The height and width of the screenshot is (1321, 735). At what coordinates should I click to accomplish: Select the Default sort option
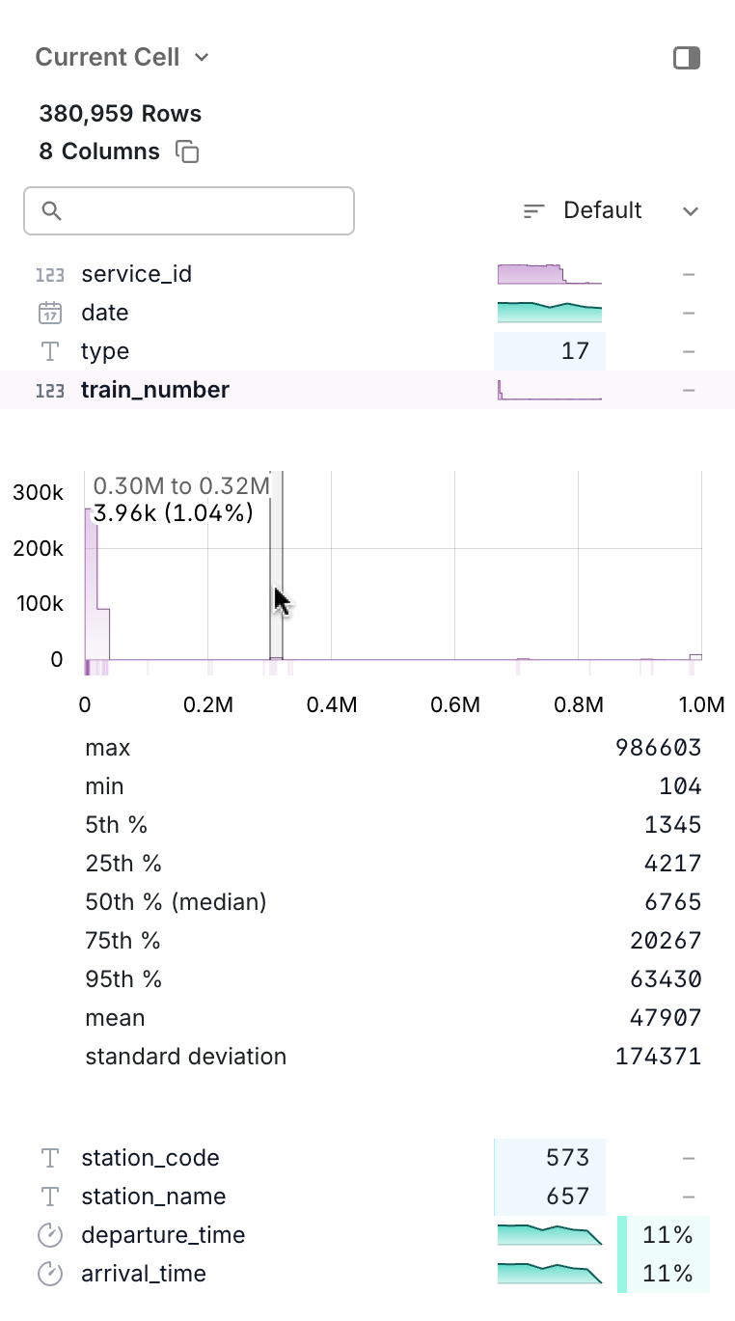pyautogui.click(x=603, y=210)
